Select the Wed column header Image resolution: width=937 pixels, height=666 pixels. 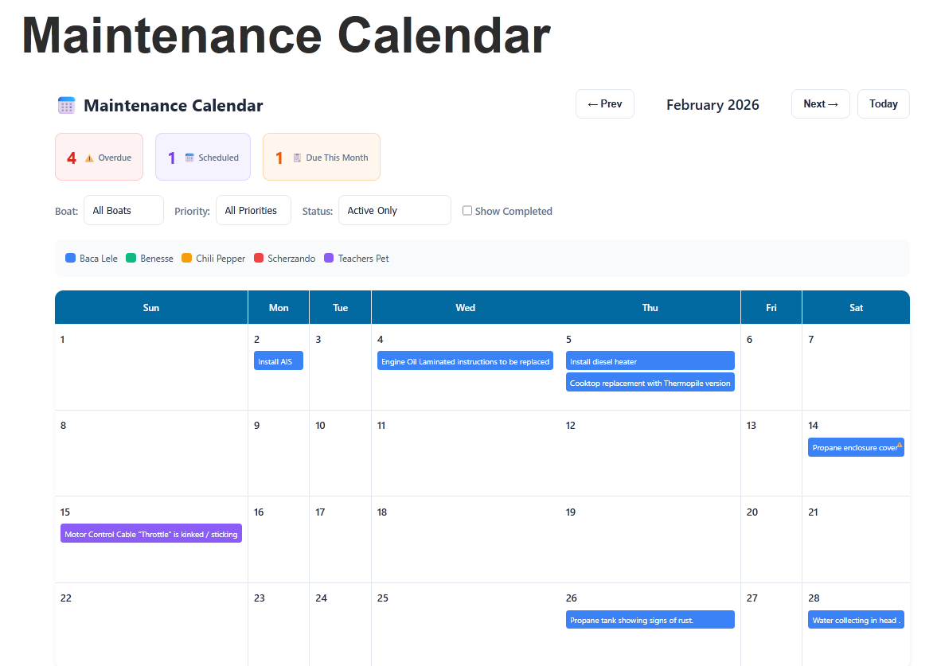(x=466, y=308)
